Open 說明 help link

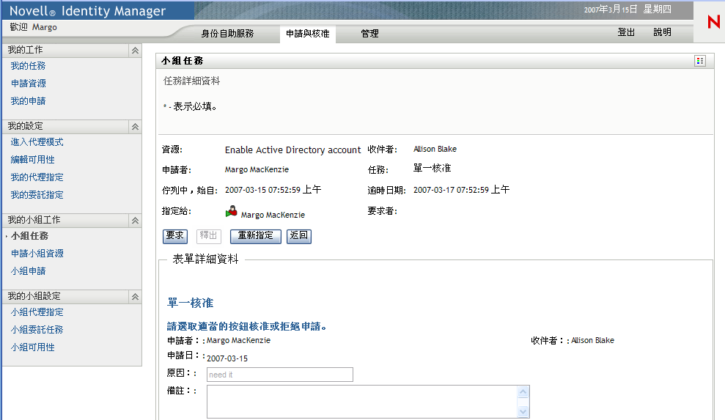coord(662,32)
